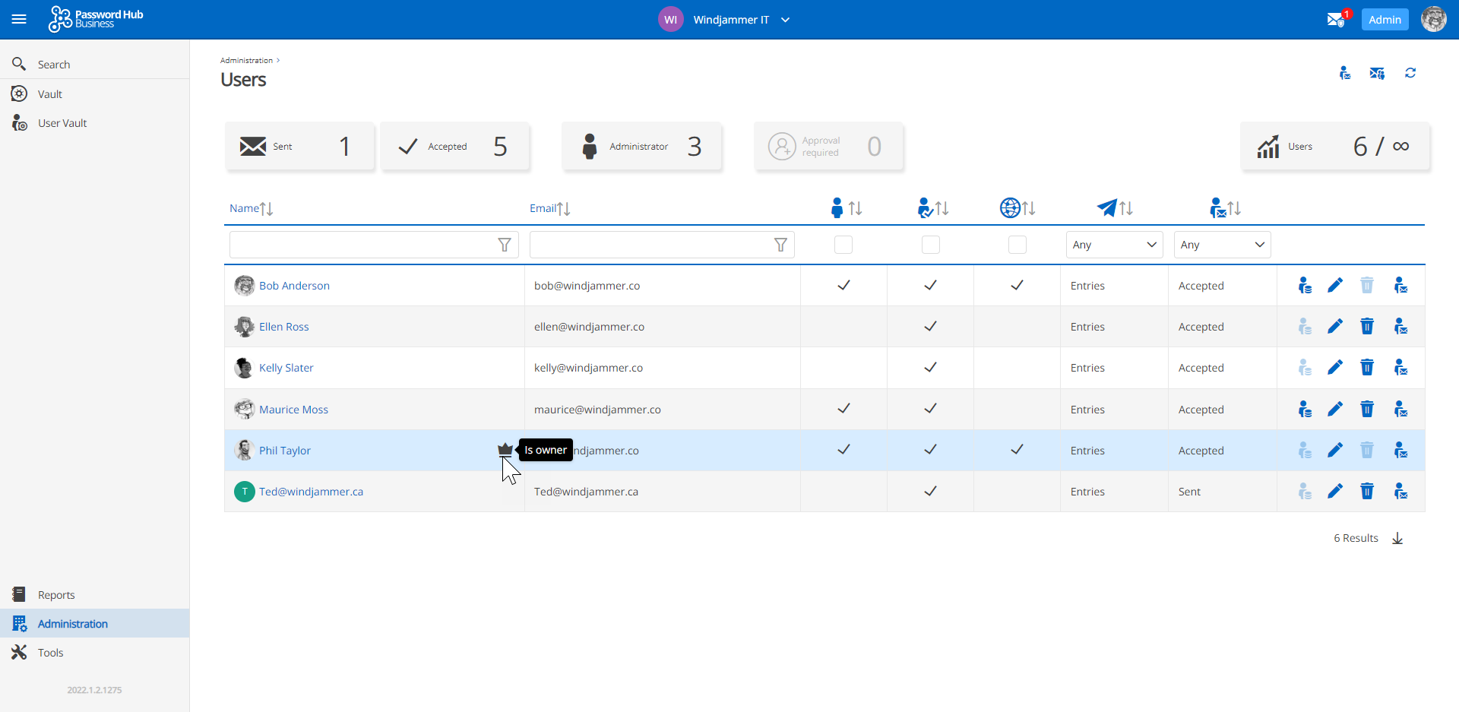Viewport: 1459px width, 712px height.
Task: Click the edit pencil for Bob Anderson
Action: (x=1334, y=286)
